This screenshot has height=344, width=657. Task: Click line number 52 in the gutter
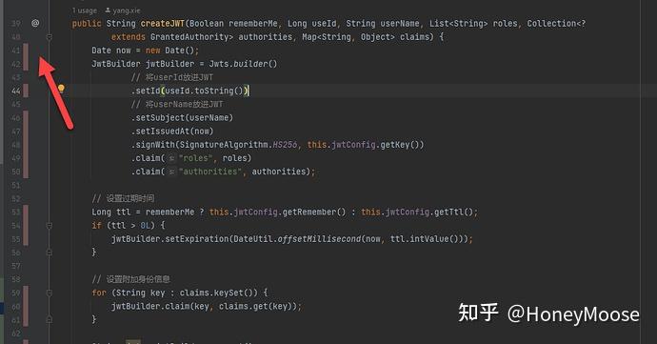click(x=16, y=198)
